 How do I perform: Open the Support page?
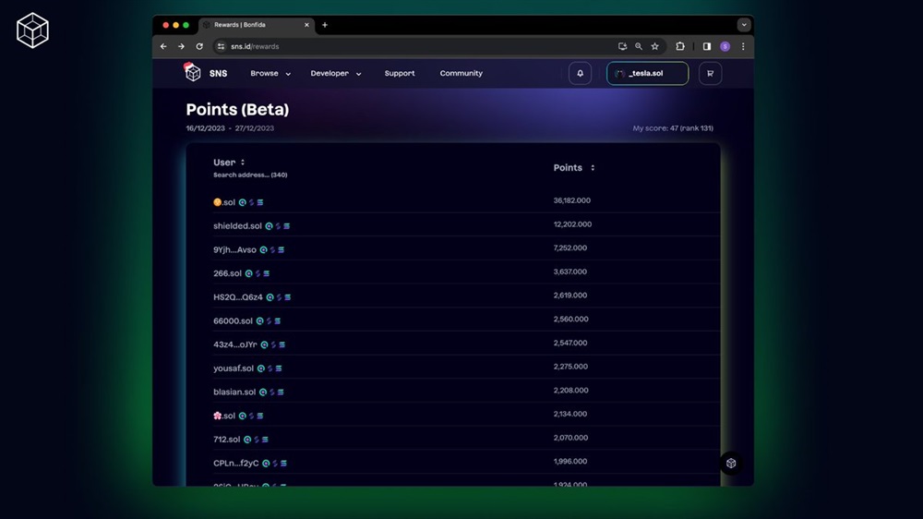click(x=400, y=74)
